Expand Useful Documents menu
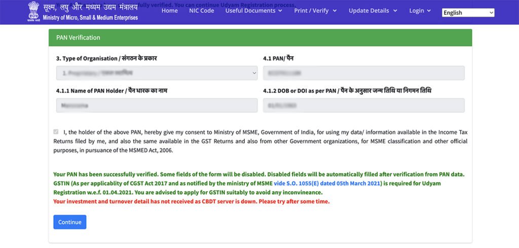This screenshot has width=519, height=248. (254, 11)
